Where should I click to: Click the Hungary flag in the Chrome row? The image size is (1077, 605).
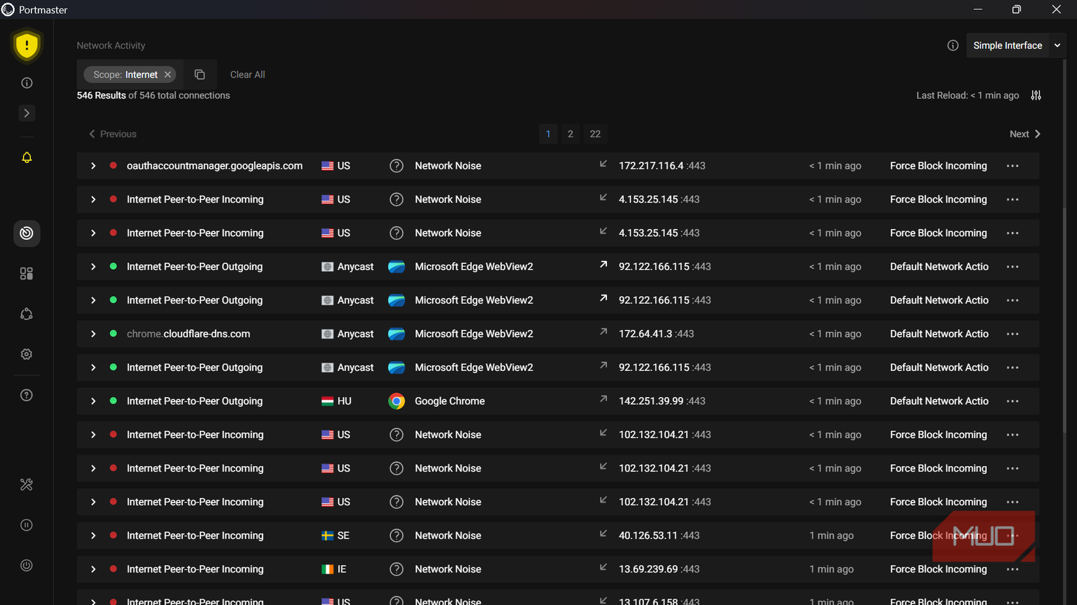(x=328, y=401)
